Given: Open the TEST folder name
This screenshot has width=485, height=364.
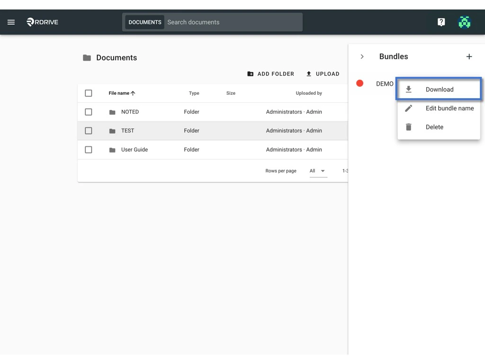Looking at the screenshot, I should [x=127, y=131].
